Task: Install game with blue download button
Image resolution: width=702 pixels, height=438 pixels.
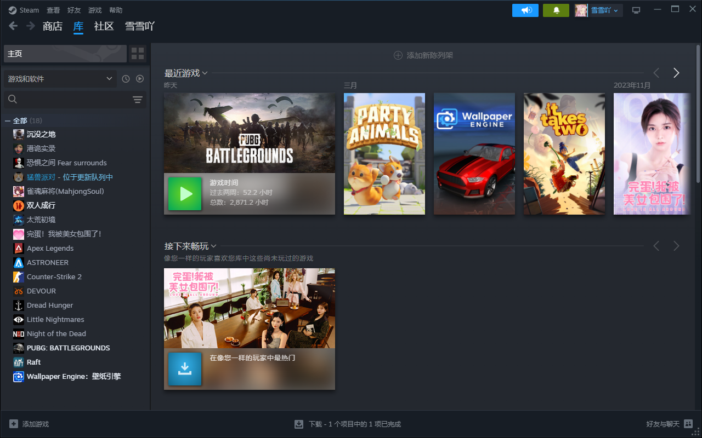Action: click(185, 368)
